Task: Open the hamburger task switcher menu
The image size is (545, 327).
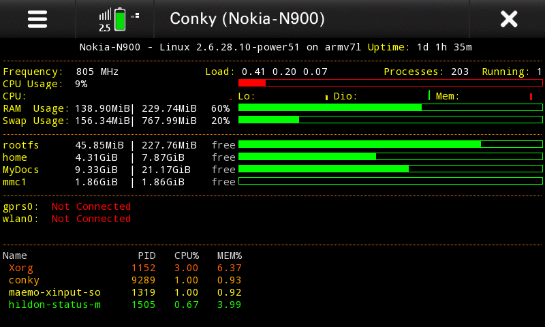Action: point(37,19)
